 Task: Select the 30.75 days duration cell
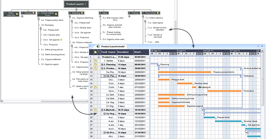(x=125, y=110)
